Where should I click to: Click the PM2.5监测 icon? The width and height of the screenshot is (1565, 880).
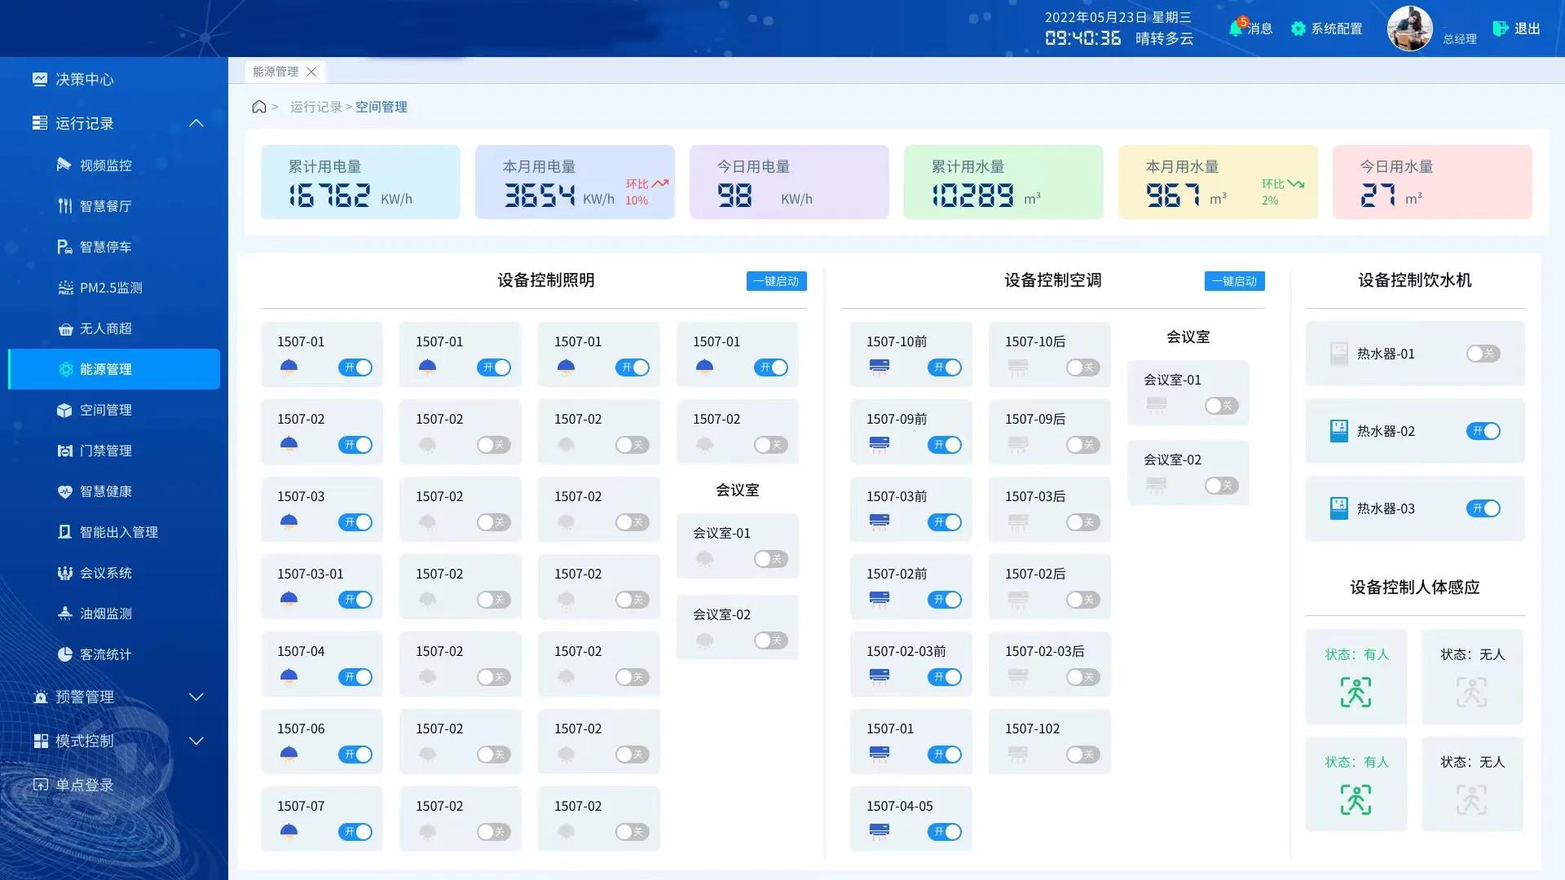tap(65, 287)
